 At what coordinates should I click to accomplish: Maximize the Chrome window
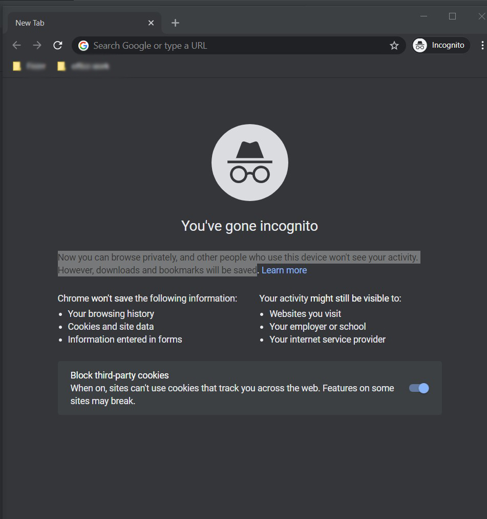[x=452, y=16]
